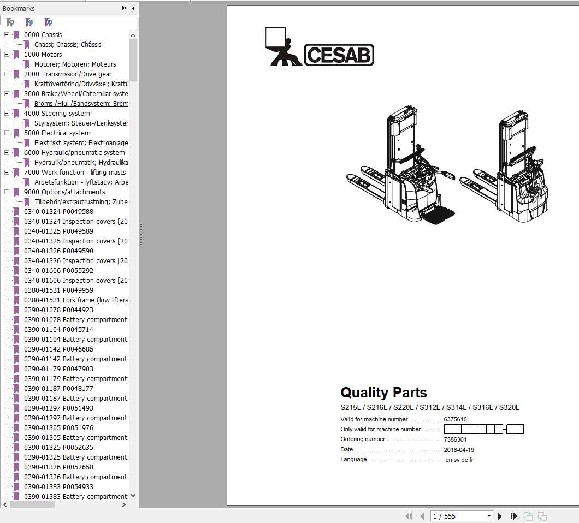
Task: Open Bookmarks panel options double-arrow menu
Action: pos(125,8)
